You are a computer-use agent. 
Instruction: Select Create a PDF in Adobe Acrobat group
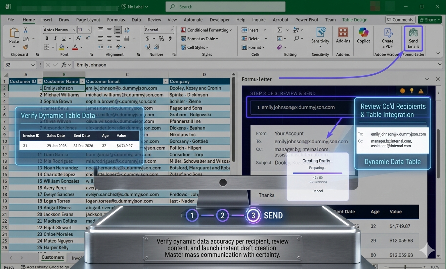click(x=388, y=37)
